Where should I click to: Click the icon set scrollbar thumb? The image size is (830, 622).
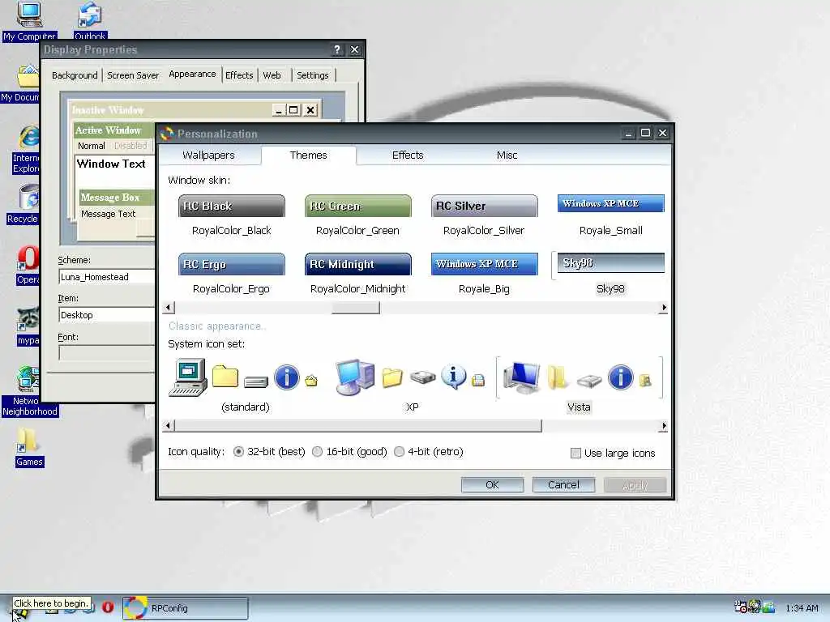[x=357, y=426]
